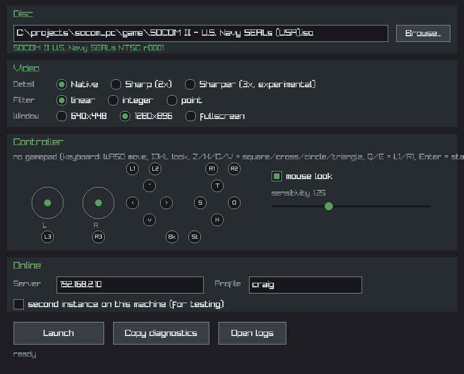Screen dimensions: 464x374
Task: Click the circle (O) face button
Action: tap(234, 203)
